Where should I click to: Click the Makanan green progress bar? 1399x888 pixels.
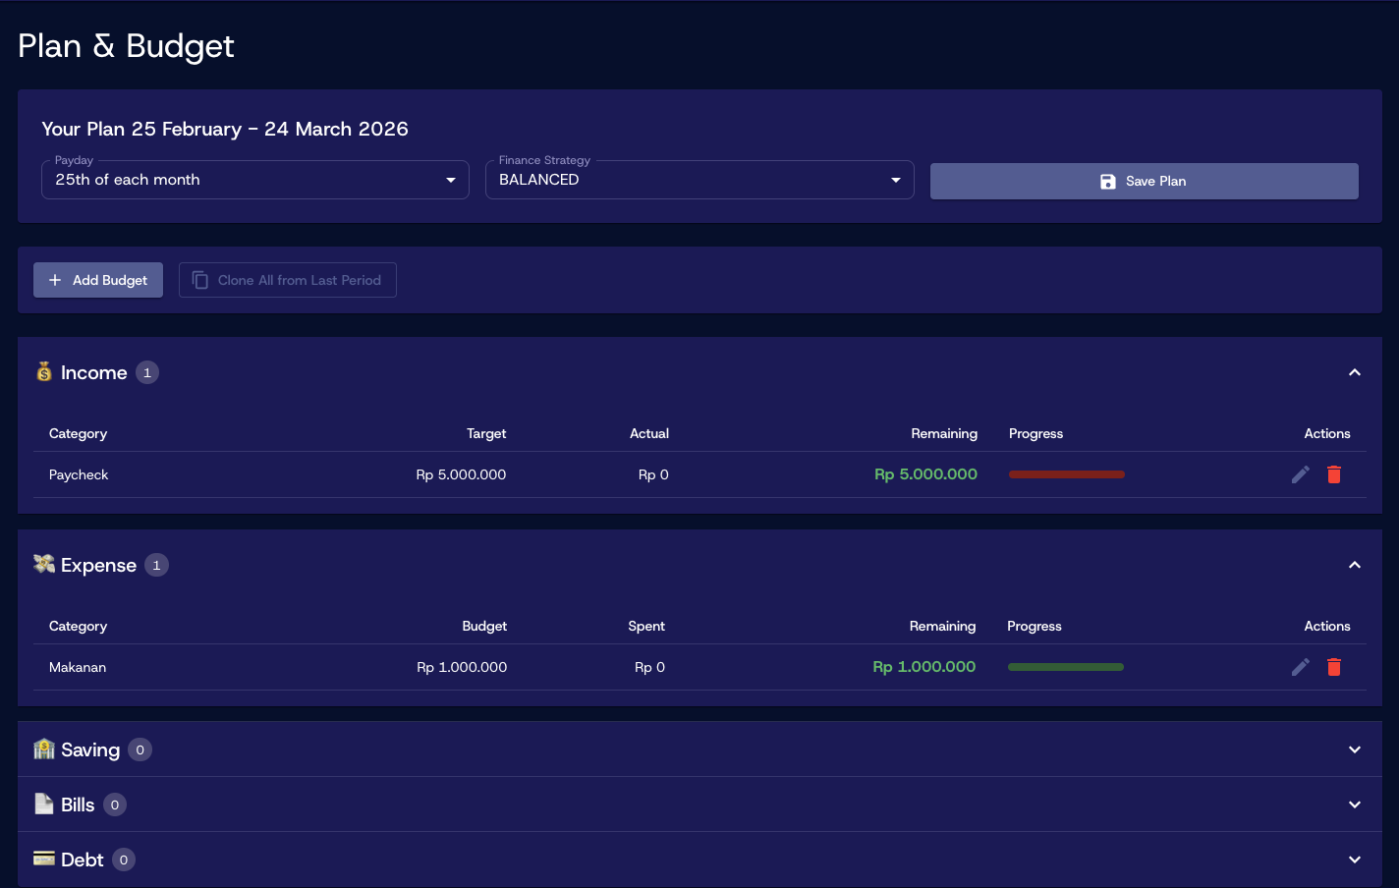(1065, 667)
